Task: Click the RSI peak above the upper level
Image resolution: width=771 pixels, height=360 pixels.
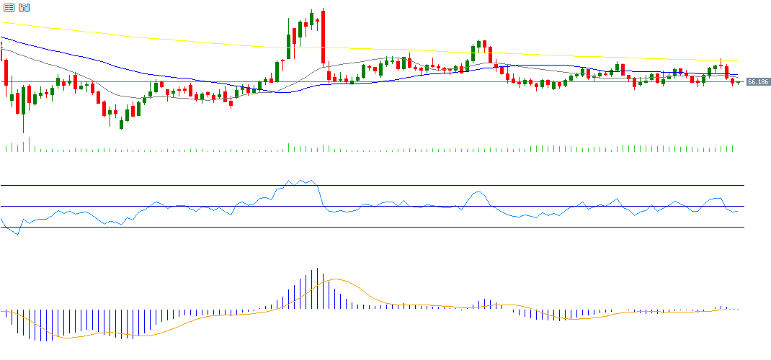Action: point(289,181)
